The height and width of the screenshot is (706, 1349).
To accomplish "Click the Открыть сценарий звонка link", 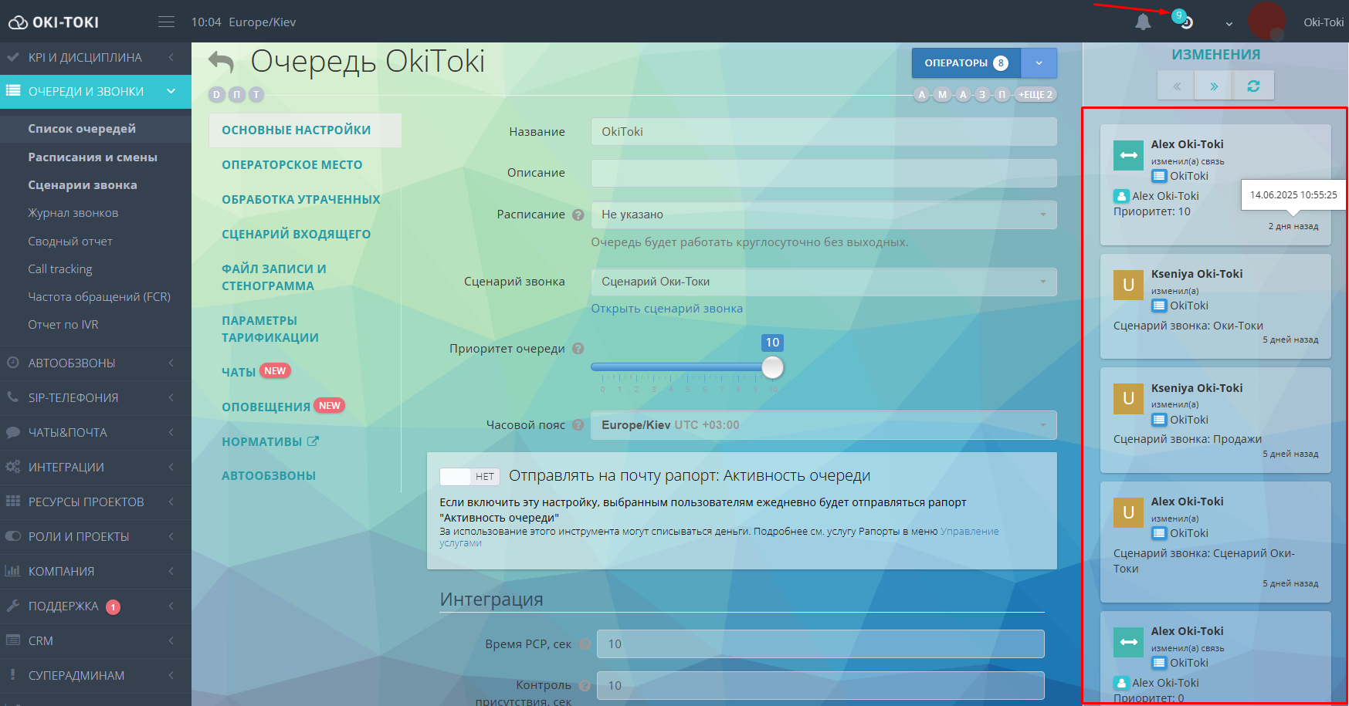I will click(667, 309).
